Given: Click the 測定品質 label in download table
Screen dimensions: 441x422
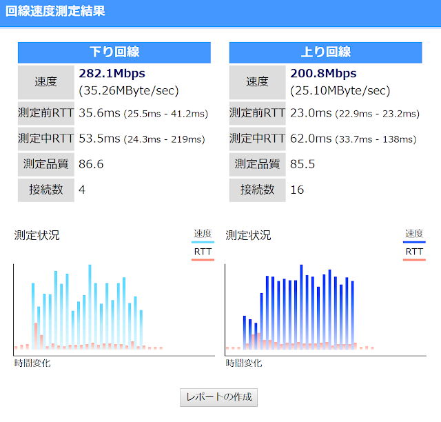Looking at the screenshot, I should (46, 164).
